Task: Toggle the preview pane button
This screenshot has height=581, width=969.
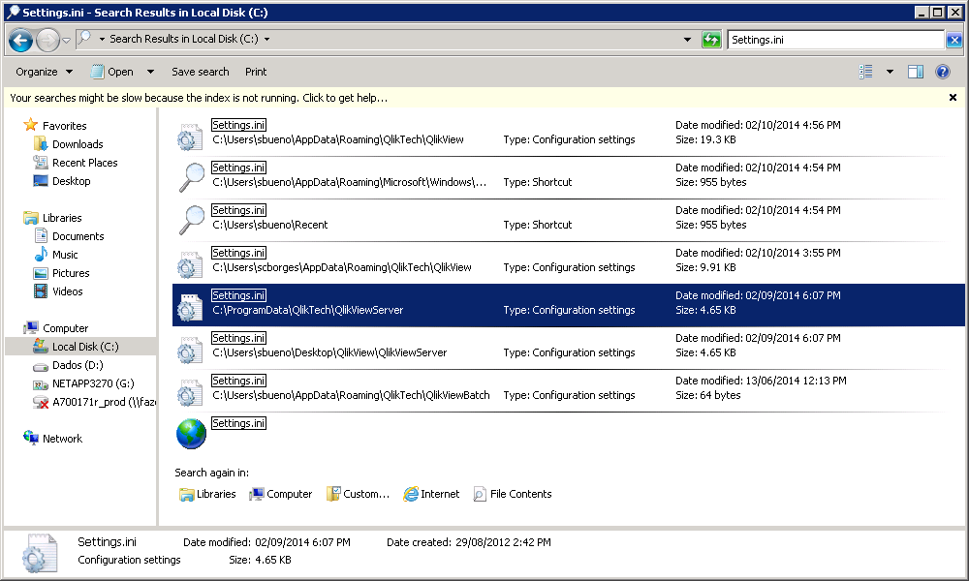Action: [916, 72]
